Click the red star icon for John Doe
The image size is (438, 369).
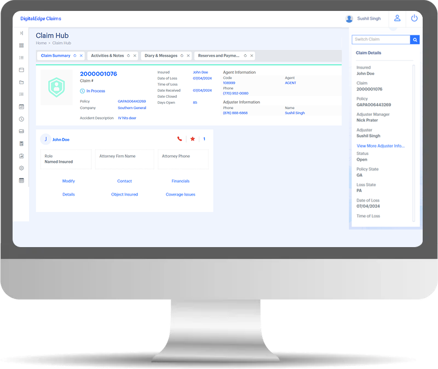(192, 139)
